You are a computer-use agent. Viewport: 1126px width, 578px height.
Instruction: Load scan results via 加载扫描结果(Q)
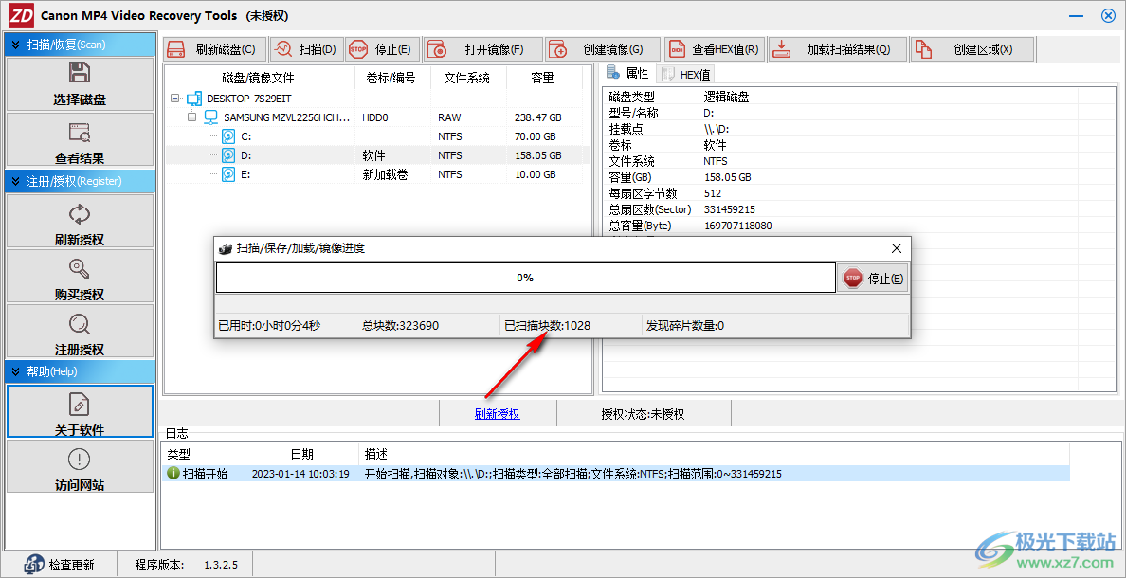[838, 49]
